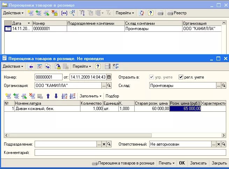Refresh the list in the Переоценки window
The height and width of the screenshot is (169, 229).
pyautogui.click(x=141, y=13)
